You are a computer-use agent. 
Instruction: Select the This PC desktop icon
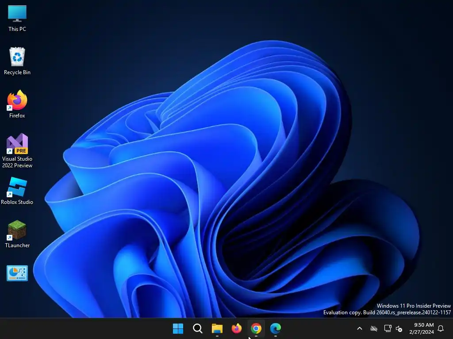click(x=17, y=18)
